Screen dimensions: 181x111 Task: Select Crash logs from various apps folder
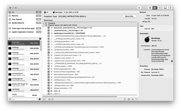click(25, 28)
